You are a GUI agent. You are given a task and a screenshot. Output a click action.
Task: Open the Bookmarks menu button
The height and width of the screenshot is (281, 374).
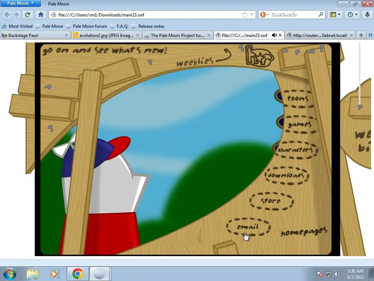[335, 15]
